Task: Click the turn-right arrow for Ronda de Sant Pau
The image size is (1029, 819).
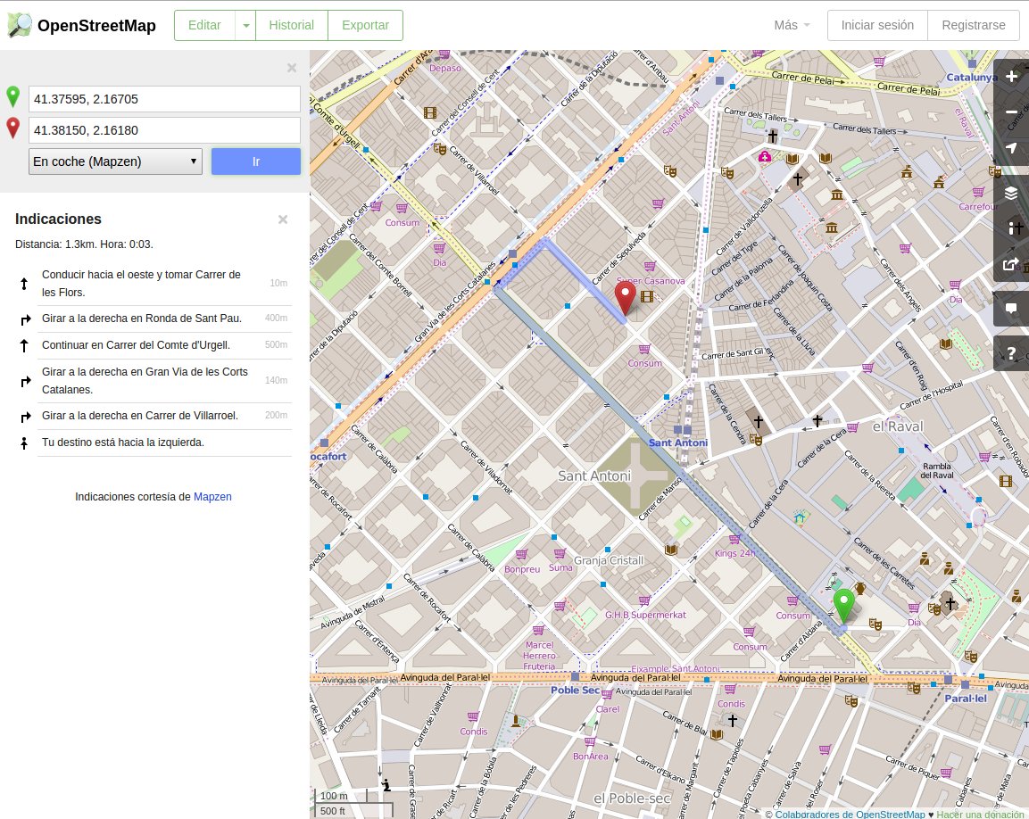Action: [x=25, y=319]
